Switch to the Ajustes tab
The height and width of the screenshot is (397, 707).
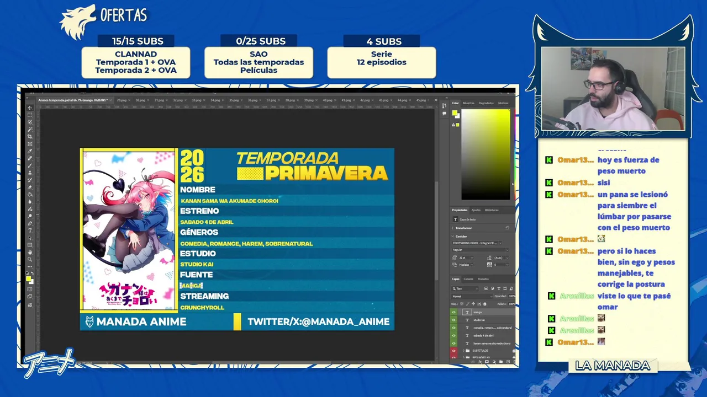[476, 210]
